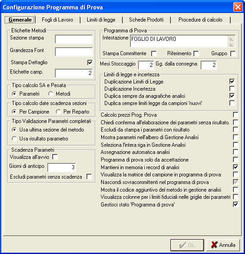This screenshot has height=254, width=245.
Task: Uncheck Mantieni in memoria i record di analisi
Action: (236, 167)
